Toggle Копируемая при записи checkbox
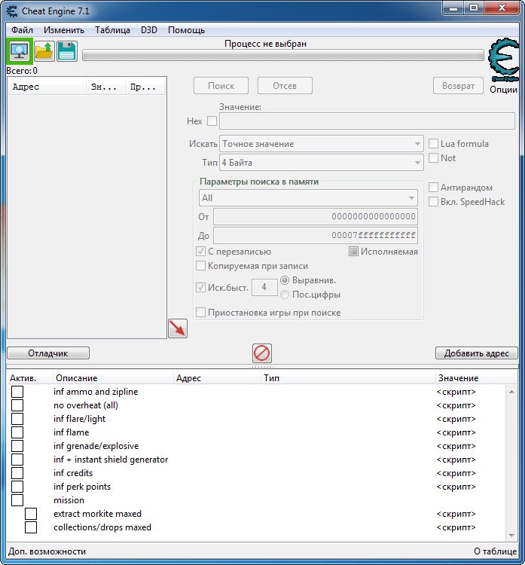The width and height of the screenshot is (525, 565). coord(200,266)
